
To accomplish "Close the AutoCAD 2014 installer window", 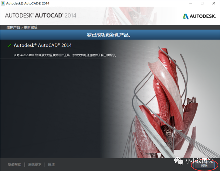I will pos(214,3).
